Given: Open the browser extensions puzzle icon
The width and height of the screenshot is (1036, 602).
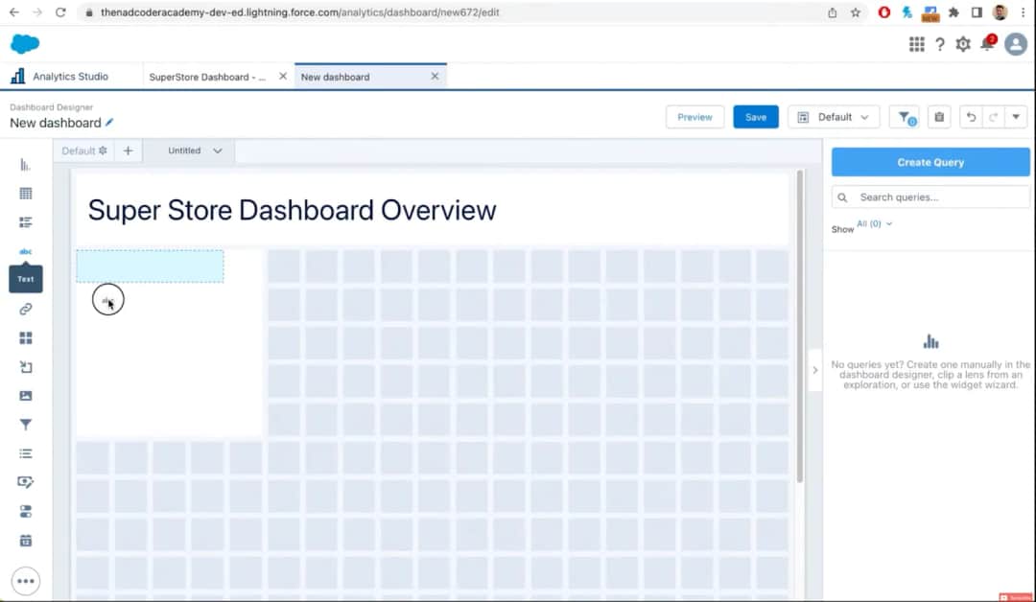Looking at the screenshot, I should pos(954,12).
